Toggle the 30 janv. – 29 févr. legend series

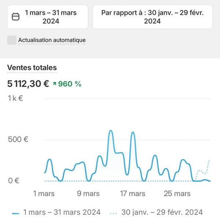(161, 212)
